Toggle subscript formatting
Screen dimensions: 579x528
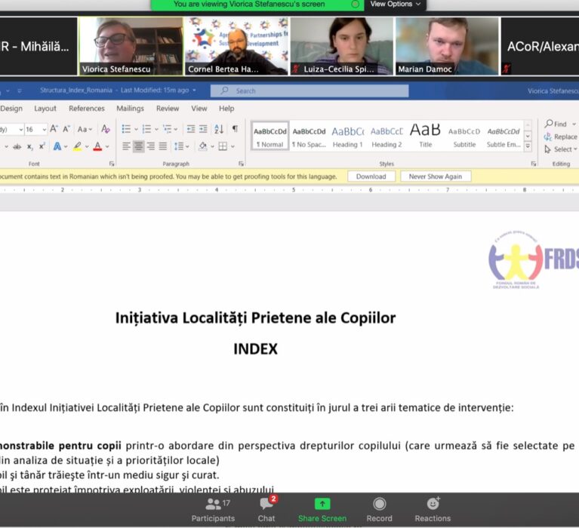tap(30, 146)
